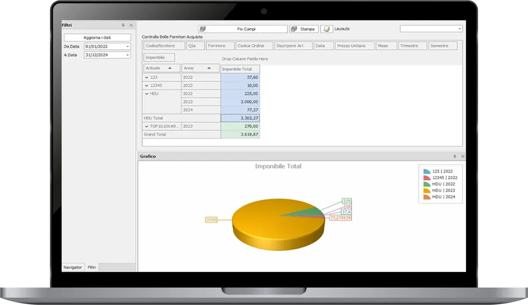
Task: Select the cell with value 3.000,00
Action: coord(240,102)
